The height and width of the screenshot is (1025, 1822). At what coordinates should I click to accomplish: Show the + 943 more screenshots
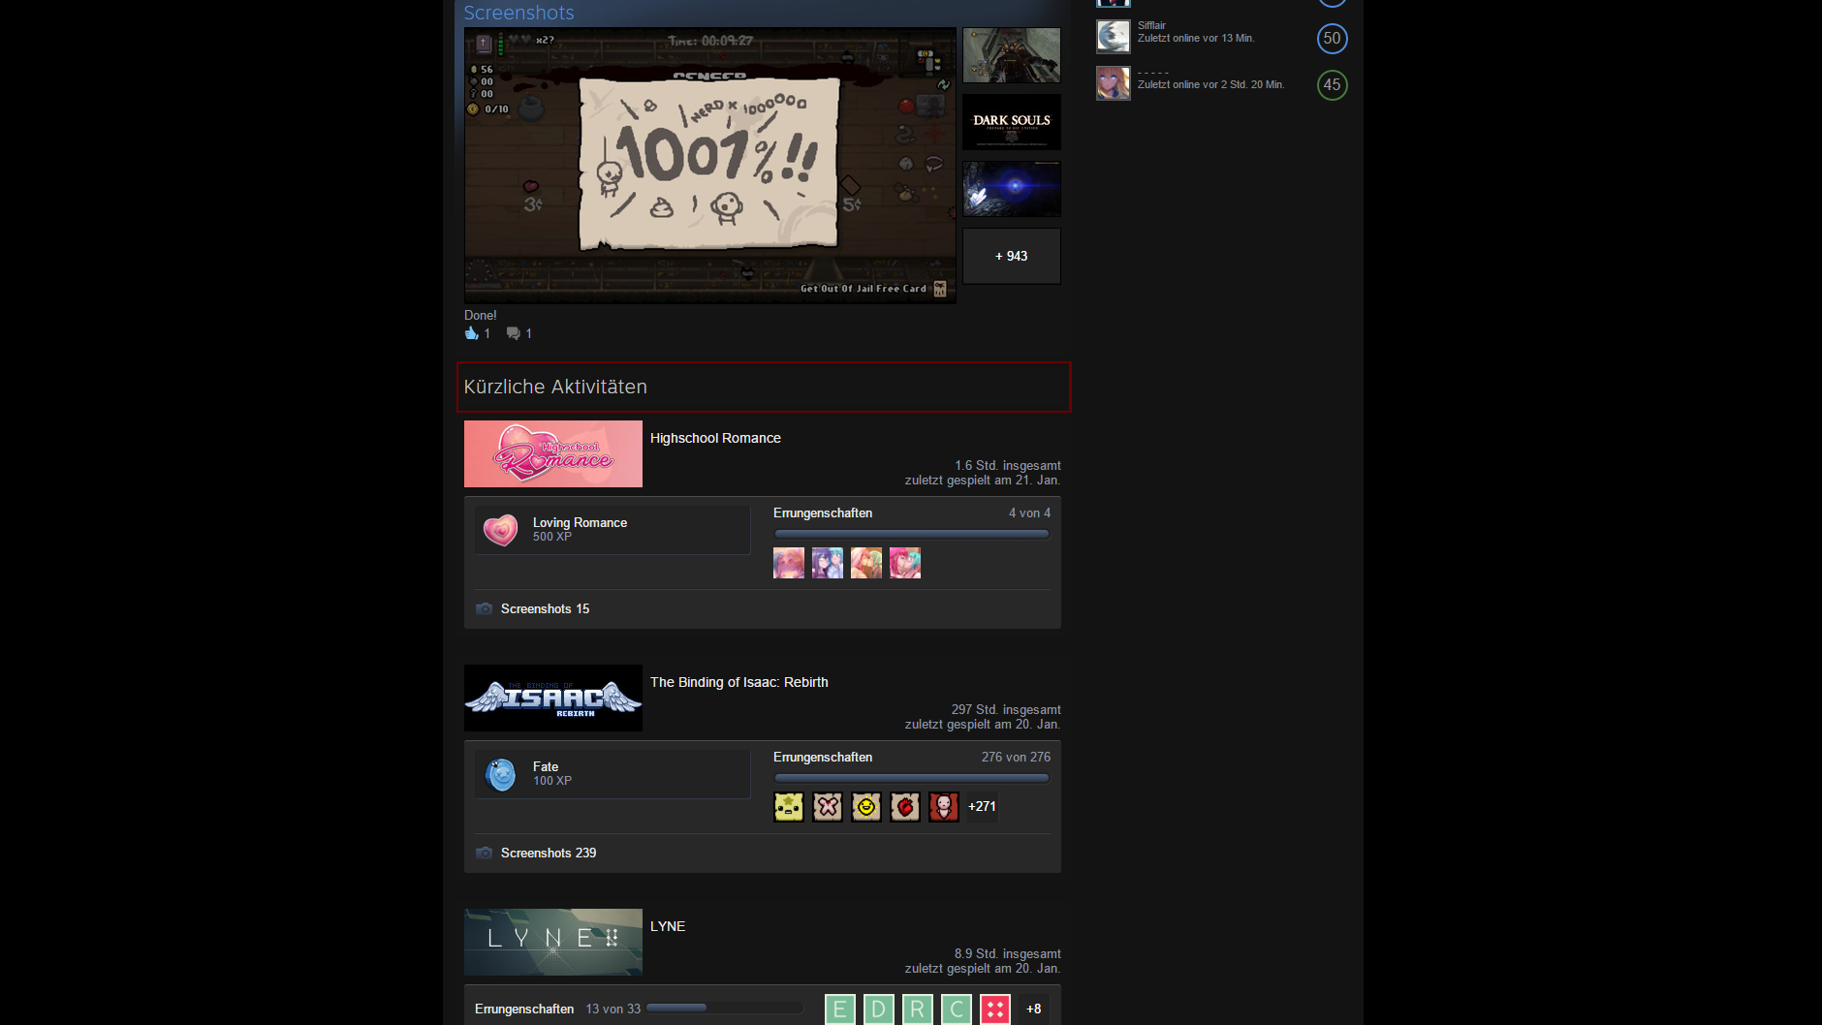click(1012, 256)
